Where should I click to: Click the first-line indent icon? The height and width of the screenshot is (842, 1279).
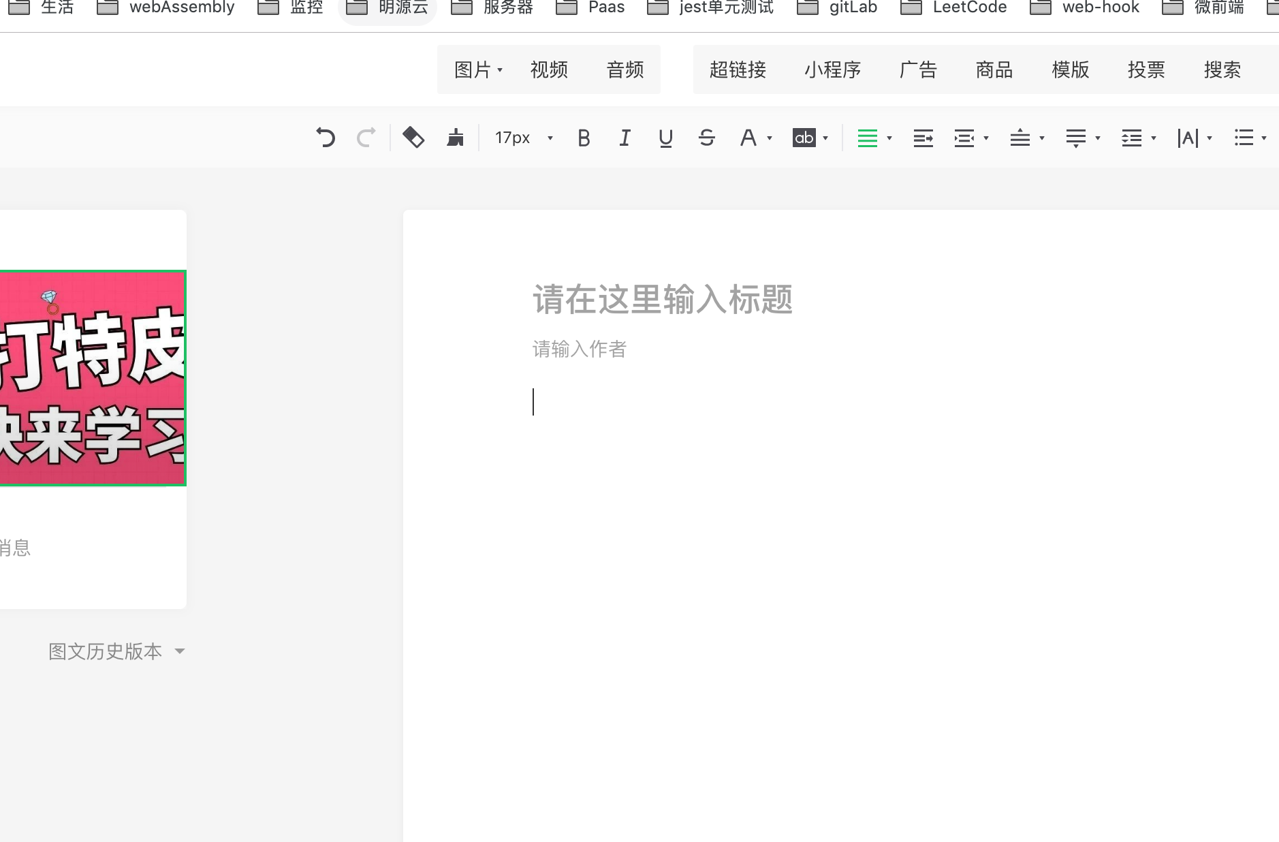(x=923, y=138)
